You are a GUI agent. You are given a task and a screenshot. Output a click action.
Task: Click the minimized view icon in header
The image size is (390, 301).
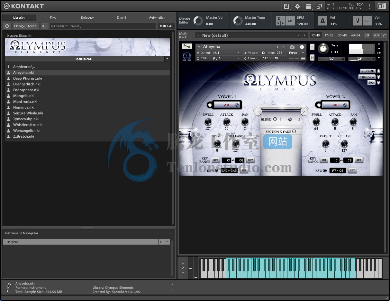(319, 6)
